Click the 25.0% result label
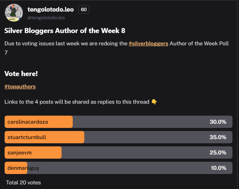The width and height of the screenshot is (239, 189). (218, 153)
